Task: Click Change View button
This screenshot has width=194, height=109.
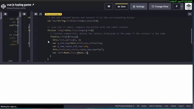Action: tap(160, 6)
